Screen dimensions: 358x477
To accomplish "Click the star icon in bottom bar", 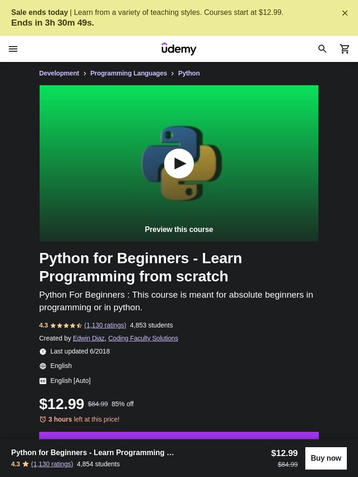I will 26,464.
